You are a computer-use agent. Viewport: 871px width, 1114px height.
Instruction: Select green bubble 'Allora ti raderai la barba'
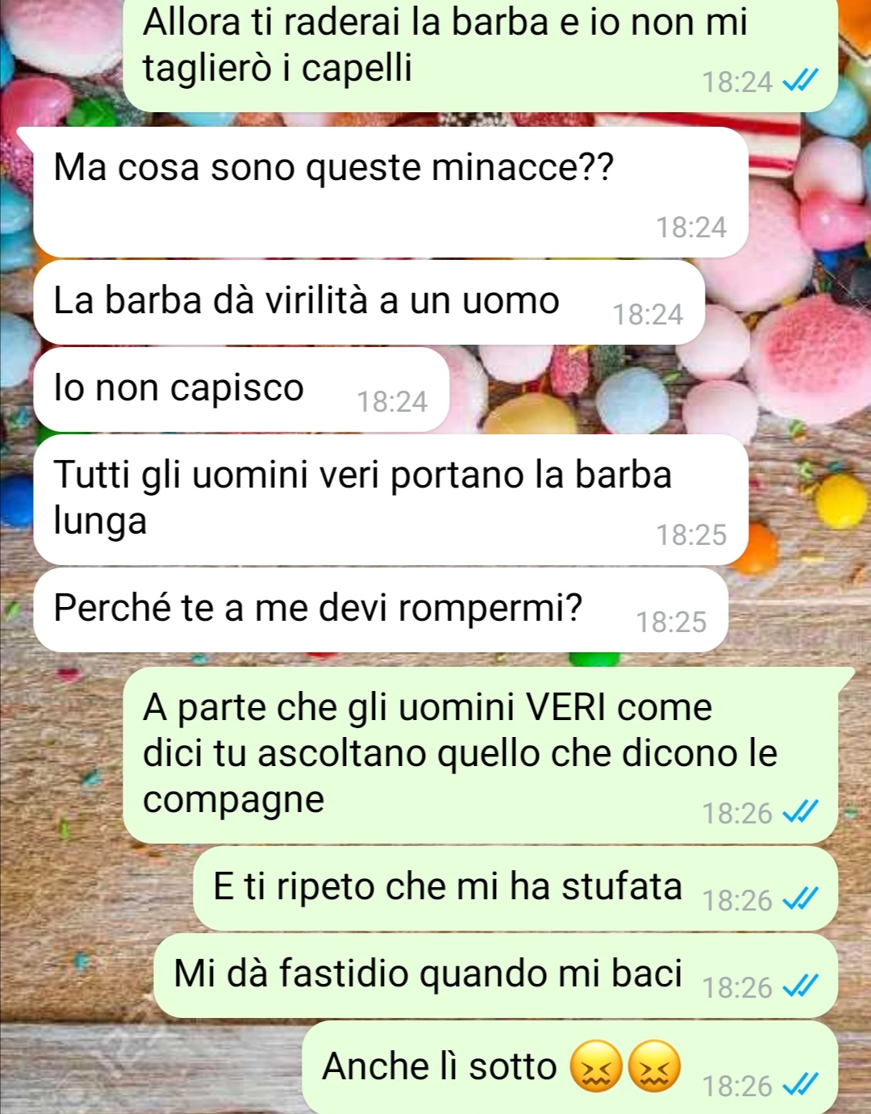click(481, 55)
